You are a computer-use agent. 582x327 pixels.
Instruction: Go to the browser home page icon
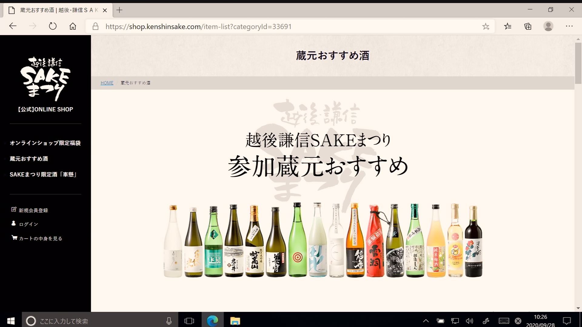73,26
